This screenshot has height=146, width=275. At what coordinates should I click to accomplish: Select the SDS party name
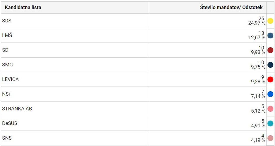pyautogui.click(x=7, y=21)
